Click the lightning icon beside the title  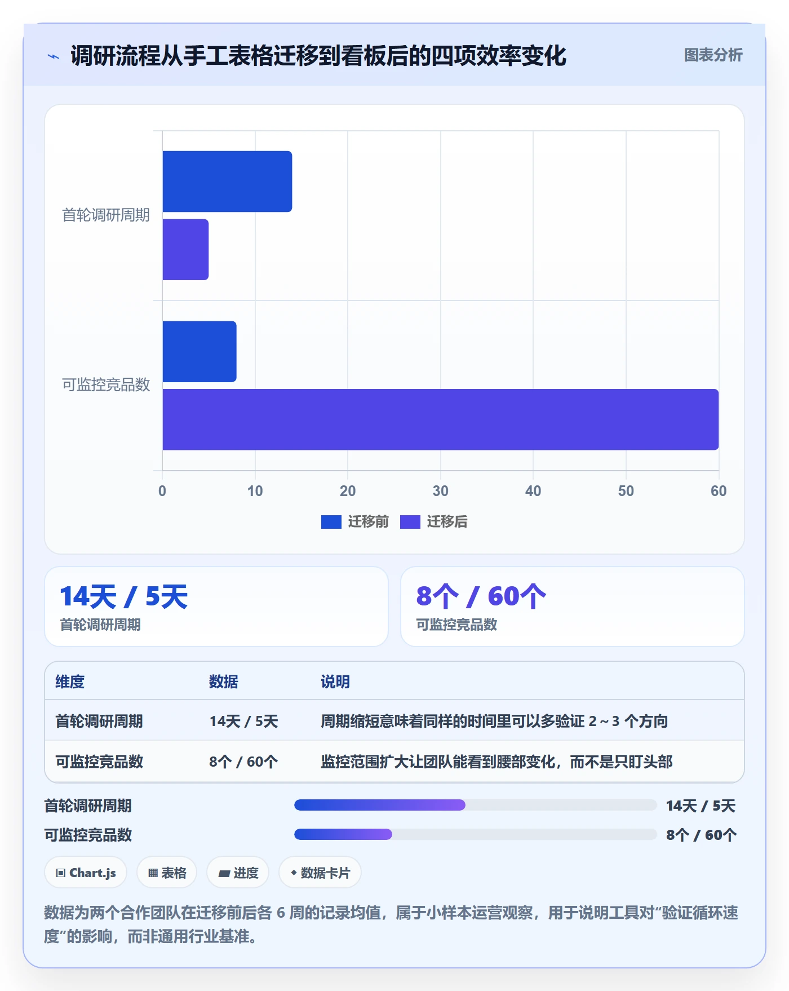tap(54, 56)
